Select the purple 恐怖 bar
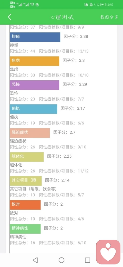 [x=35, y=85]
